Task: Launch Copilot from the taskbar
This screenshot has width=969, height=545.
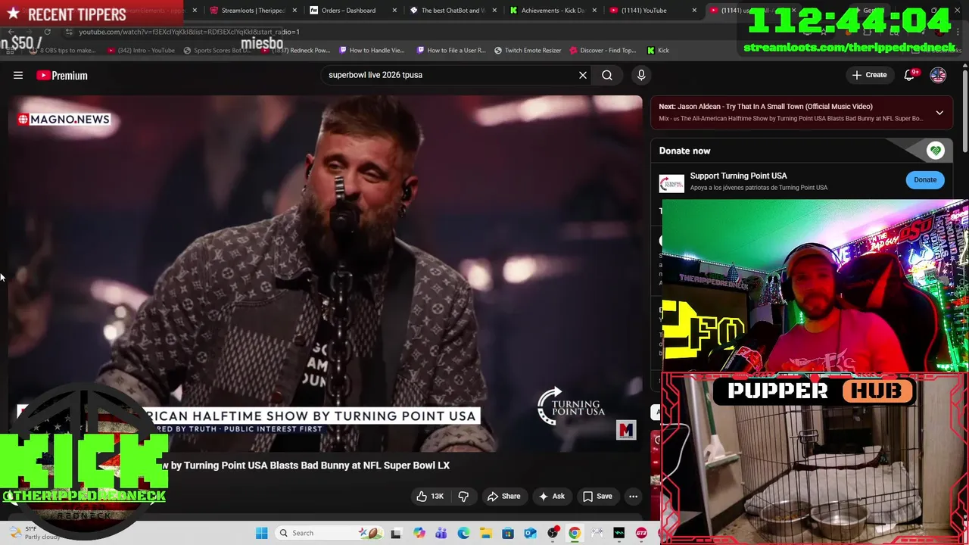Action: (419, 533)
